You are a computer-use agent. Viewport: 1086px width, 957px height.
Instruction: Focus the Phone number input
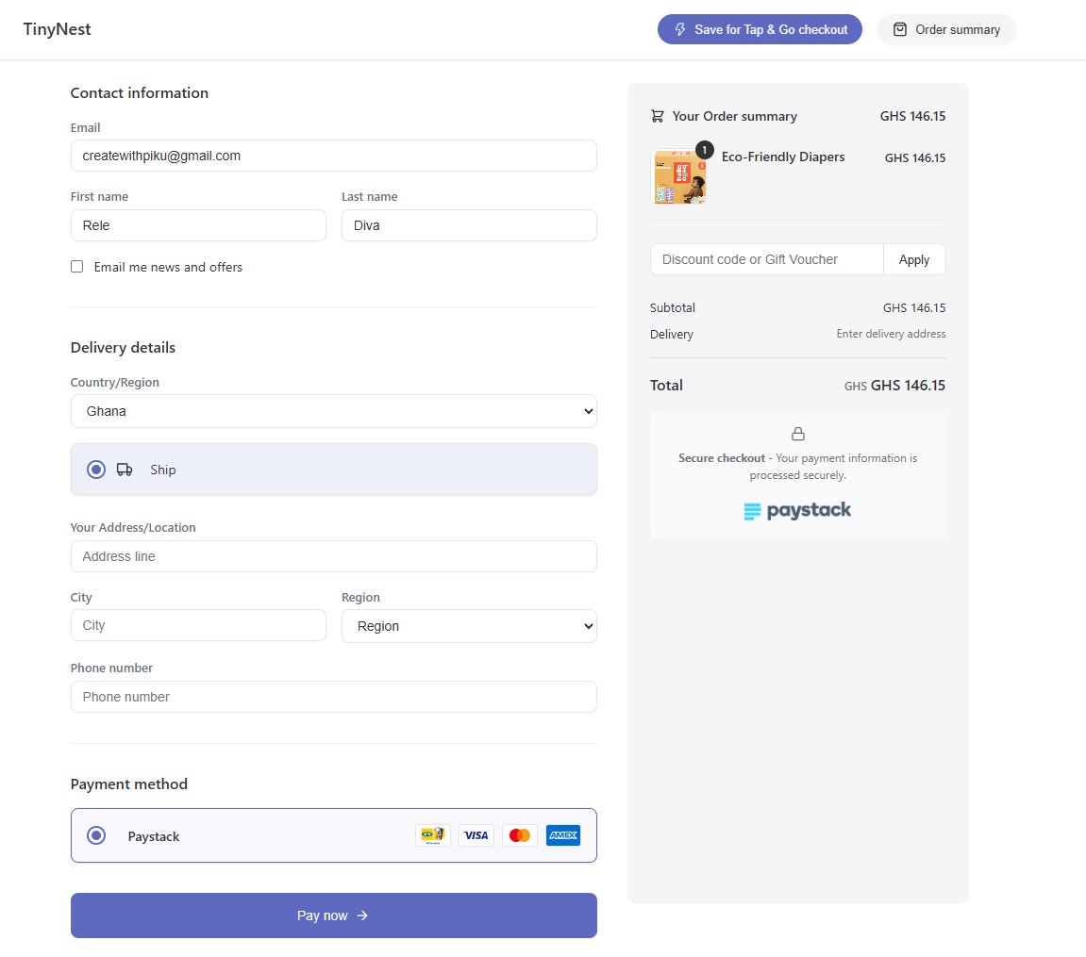334,697
